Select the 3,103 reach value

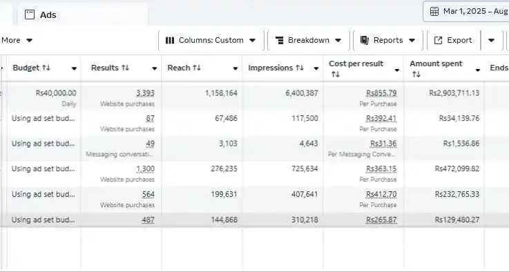228,144
